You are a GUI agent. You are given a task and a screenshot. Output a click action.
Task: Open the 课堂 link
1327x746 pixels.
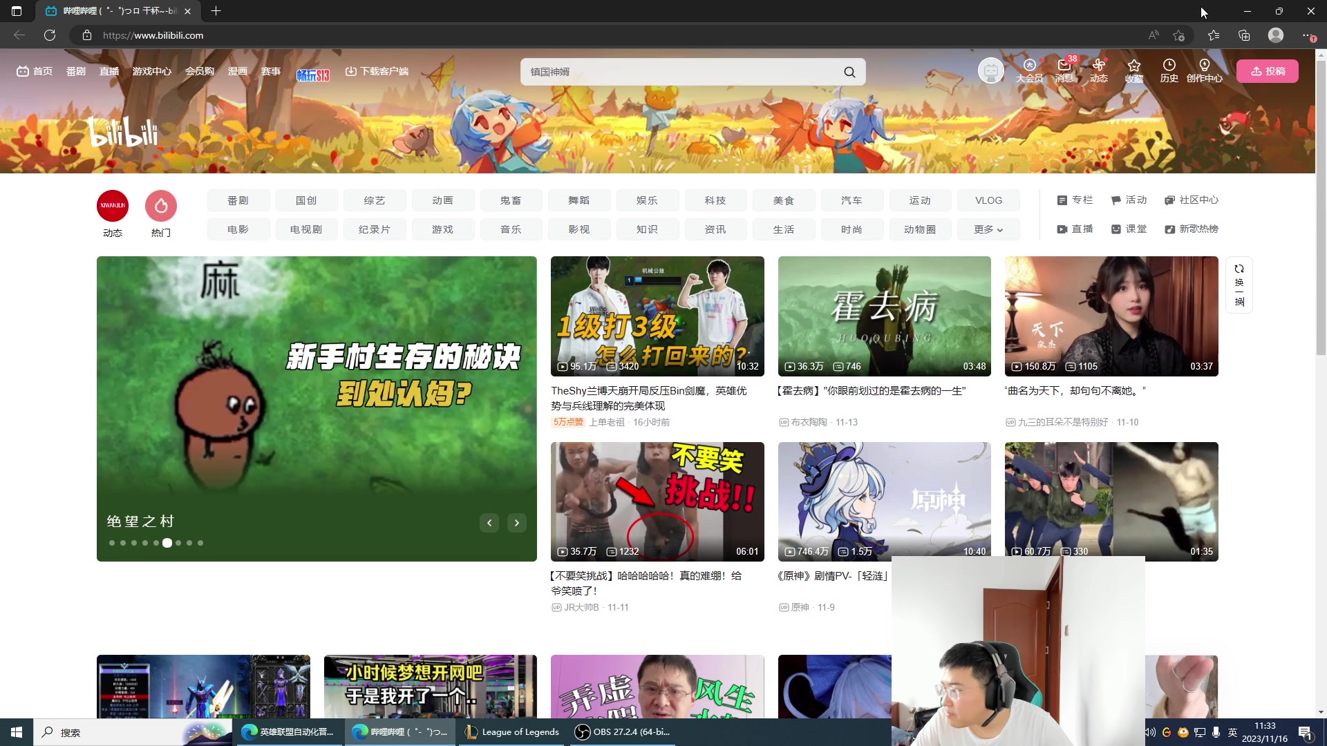click(x=1129, y=229)
